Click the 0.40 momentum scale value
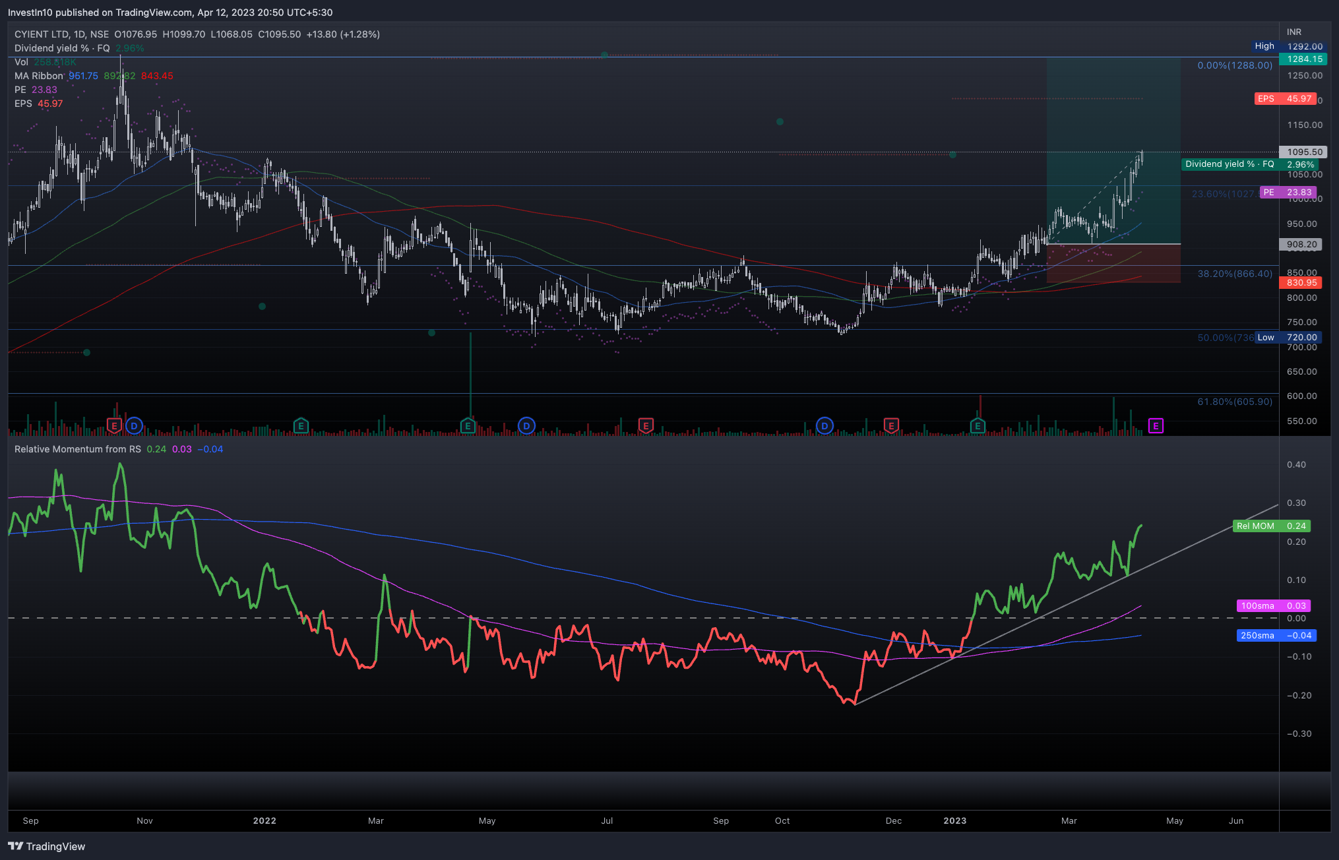Screen dimensions: 1339x860 coord(1296,464)
